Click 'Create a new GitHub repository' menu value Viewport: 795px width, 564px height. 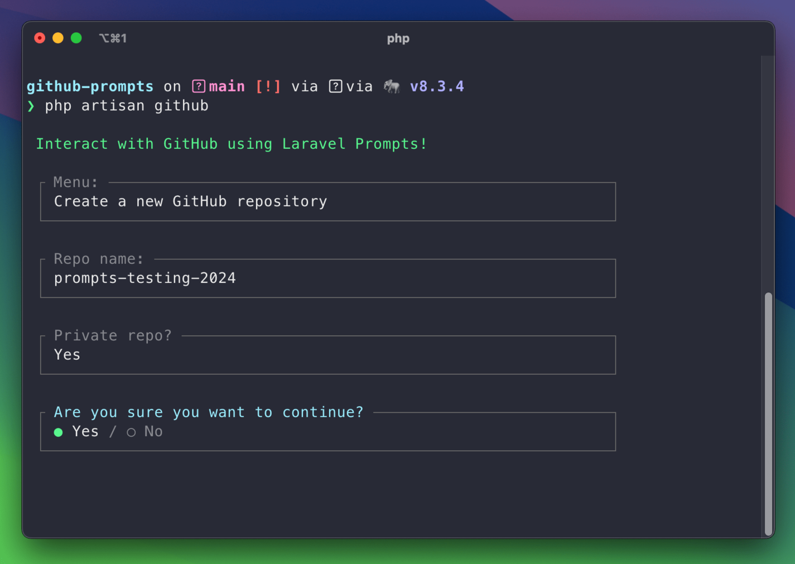pos(191,201)
